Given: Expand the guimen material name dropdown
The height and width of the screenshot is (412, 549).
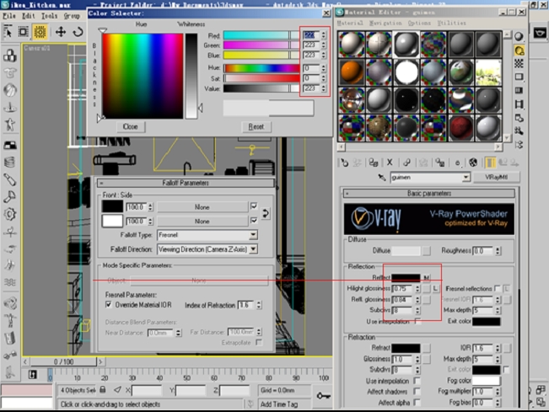Looking at the screenshot, I should (466, 178).
